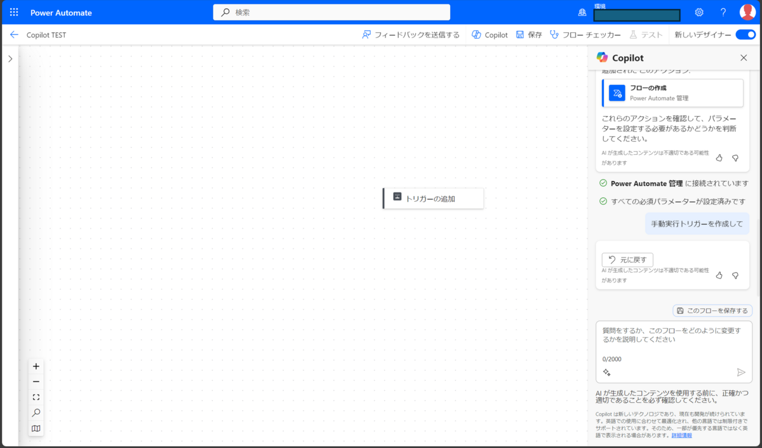Click the send arrow icon
Viewport: 762px width, 448px height.
coord(741,372)
